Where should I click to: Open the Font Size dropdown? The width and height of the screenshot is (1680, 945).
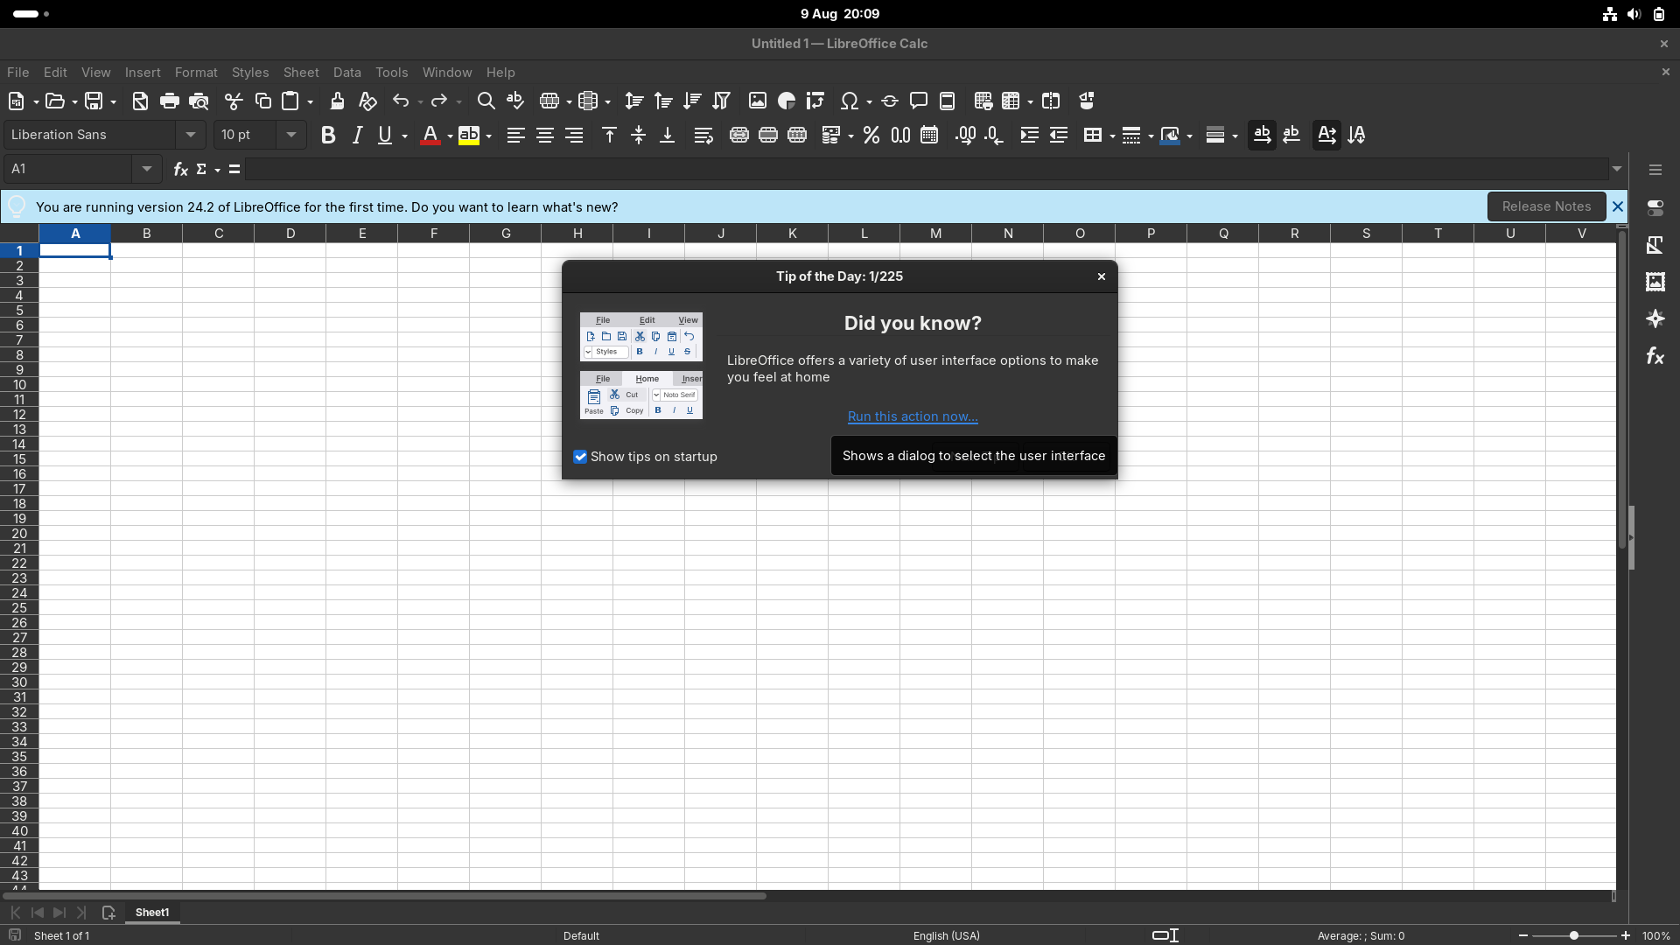tap(290, 135)
